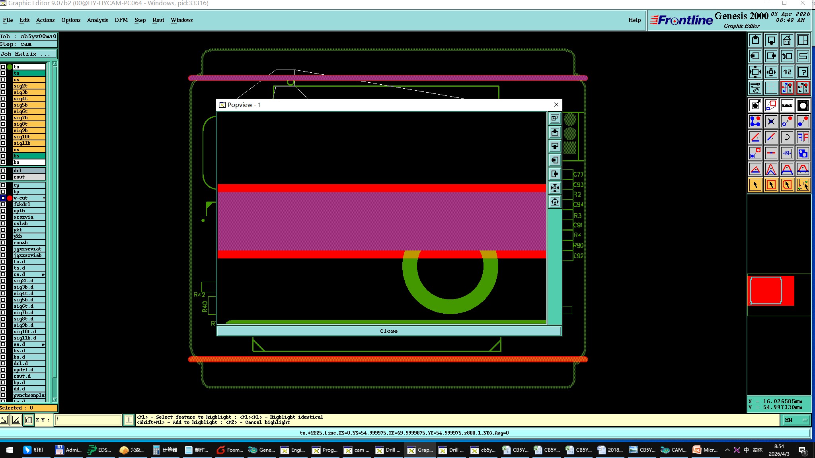Click the Home view icon

(x=787, y=41)
